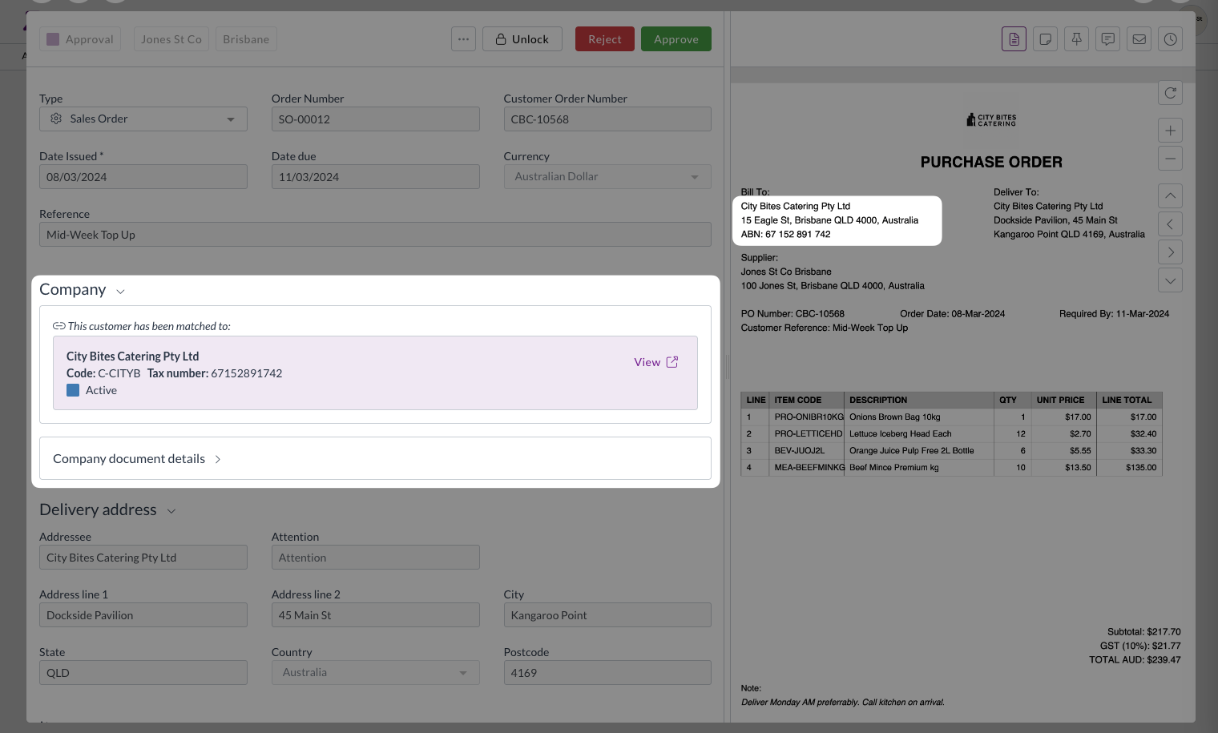Click the Date Issued field

(143, 176)
